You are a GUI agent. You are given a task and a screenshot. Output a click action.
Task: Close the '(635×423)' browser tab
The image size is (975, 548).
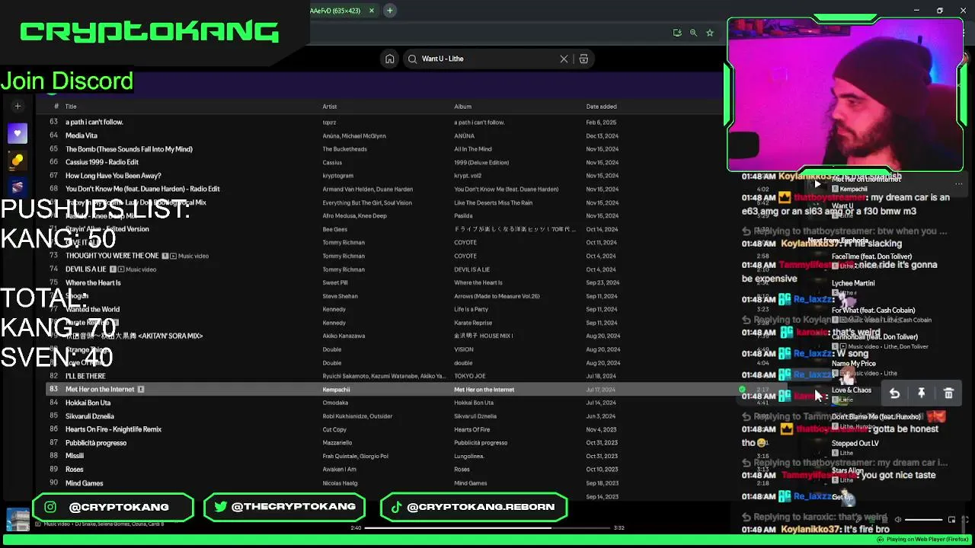[372, 11]
